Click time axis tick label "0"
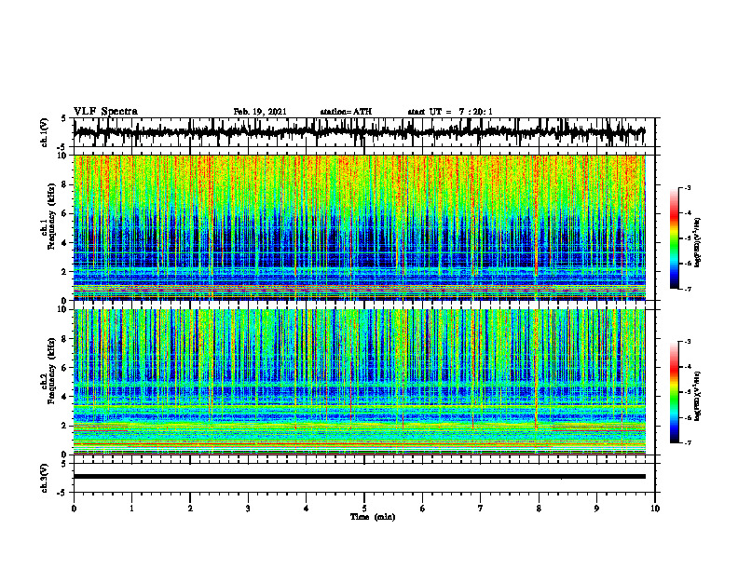 point(74,509)
